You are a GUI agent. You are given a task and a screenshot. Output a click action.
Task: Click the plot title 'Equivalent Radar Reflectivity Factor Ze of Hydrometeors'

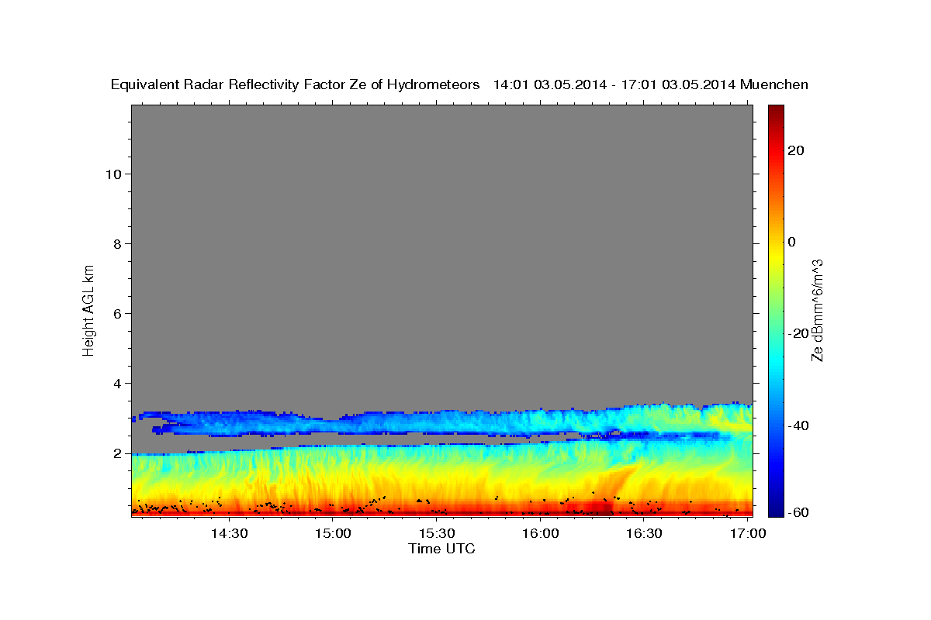click(296, 85)
